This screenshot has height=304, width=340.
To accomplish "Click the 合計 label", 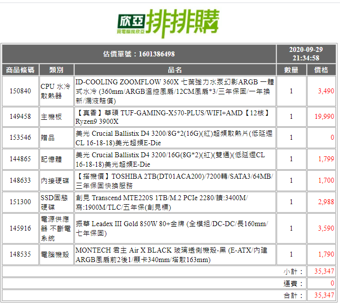I will click(x=293, y=296).
